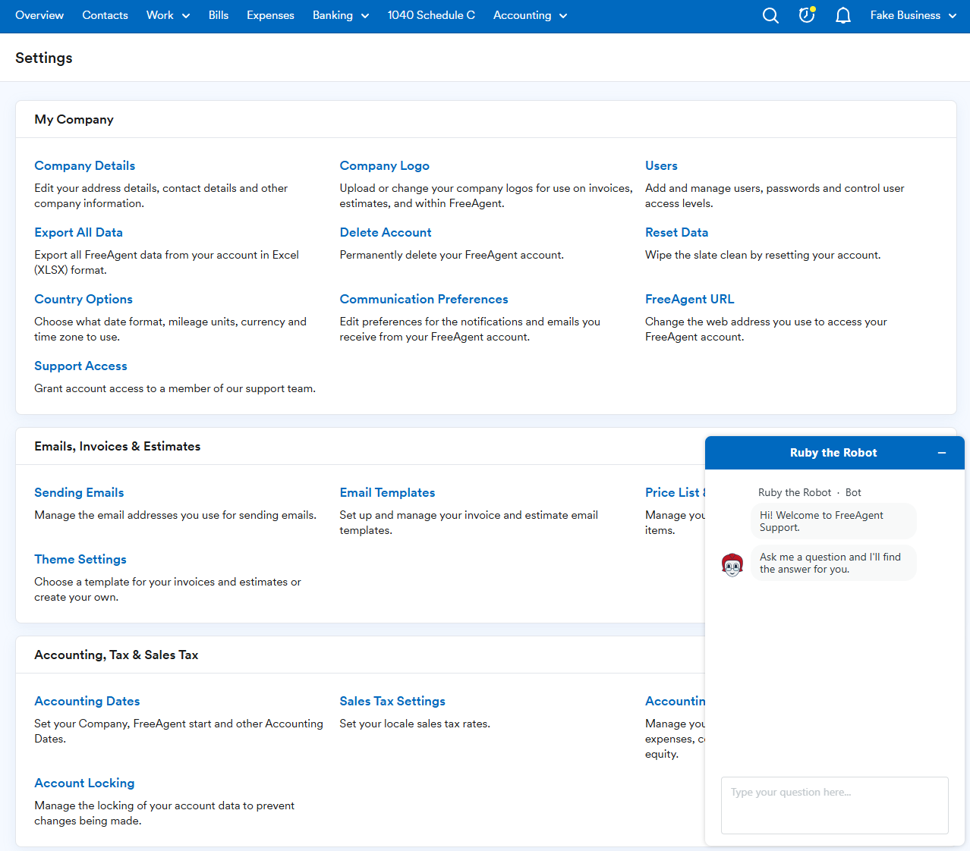Open the Contacts menu item
Viewport: 970px width, 851px height.
pos(105,15)
